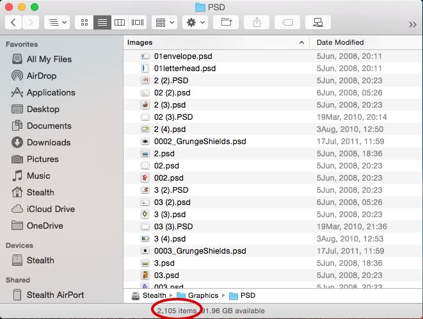423x319 pixels.
Task: Select 0003_GrungeShields.psd file
Action: click(273, 250)
